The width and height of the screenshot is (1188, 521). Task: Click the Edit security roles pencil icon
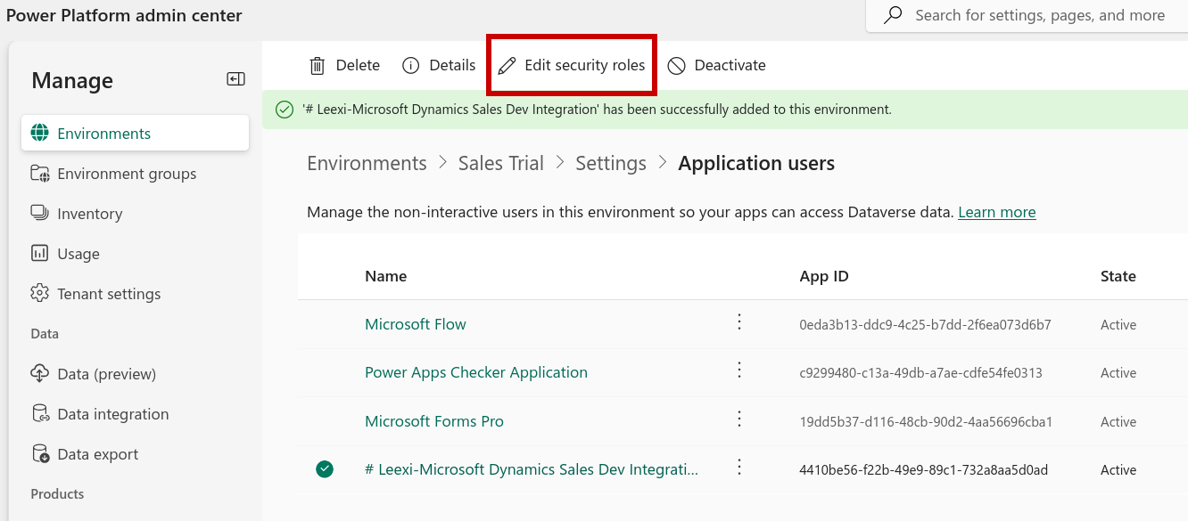(x=507, y=65)
